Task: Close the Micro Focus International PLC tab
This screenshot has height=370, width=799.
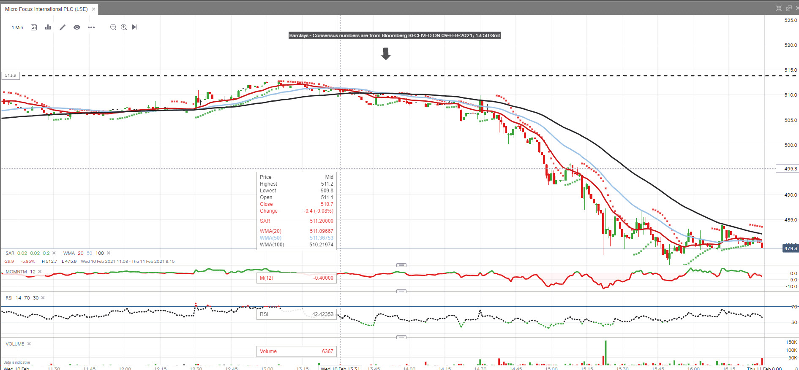Action: pos(94,9)
